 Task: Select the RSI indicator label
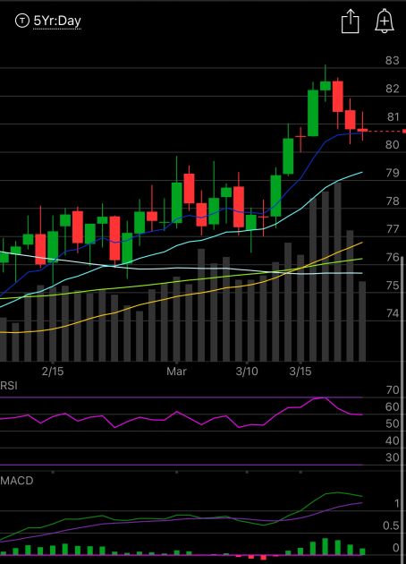[9, 386]
